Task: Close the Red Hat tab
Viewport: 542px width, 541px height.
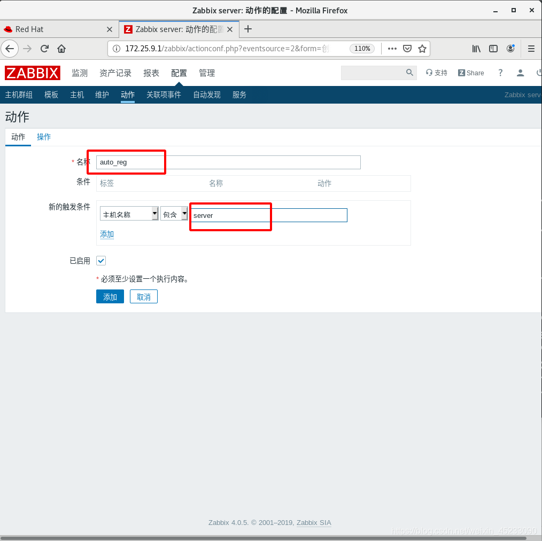Action: coord(110,29)
